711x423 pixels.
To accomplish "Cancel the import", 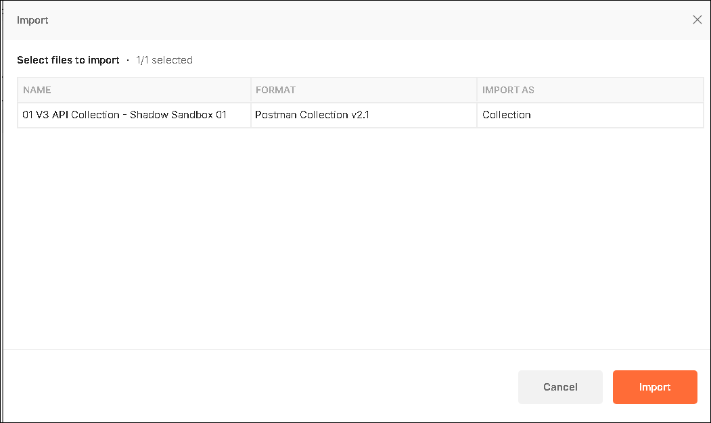I will coord(560,387).
